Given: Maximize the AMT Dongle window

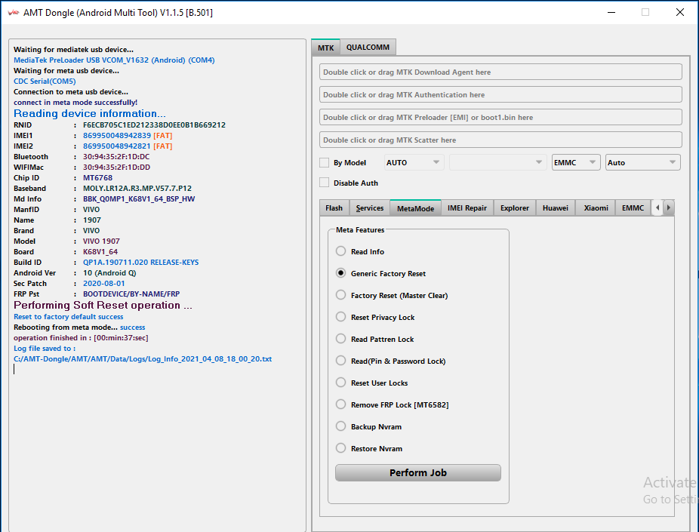Looking at the screenshot, I should click(x=645, y=12).
